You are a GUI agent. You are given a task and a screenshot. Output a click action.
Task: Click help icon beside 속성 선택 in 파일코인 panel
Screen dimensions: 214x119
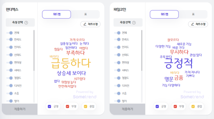pos(134,23)
